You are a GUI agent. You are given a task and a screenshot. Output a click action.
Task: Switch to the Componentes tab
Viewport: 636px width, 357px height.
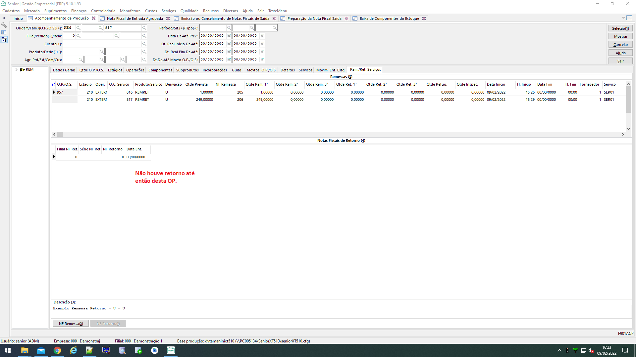[x=160, y=70]
